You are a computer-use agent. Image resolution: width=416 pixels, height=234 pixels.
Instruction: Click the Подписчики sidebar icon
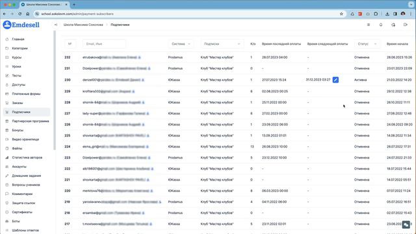click(7, 112)
